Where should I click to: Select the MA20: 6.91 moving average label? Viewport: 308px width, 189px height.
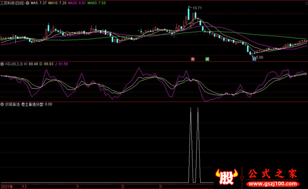click(77, 3)
